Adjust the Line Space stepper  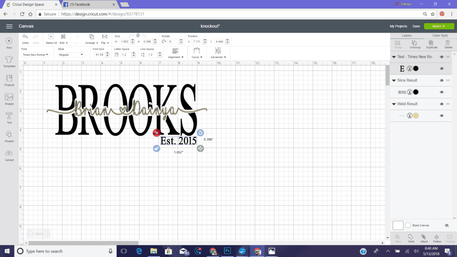160,55
